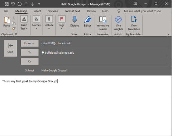Click the Subject field text

(x=54, y=71)
